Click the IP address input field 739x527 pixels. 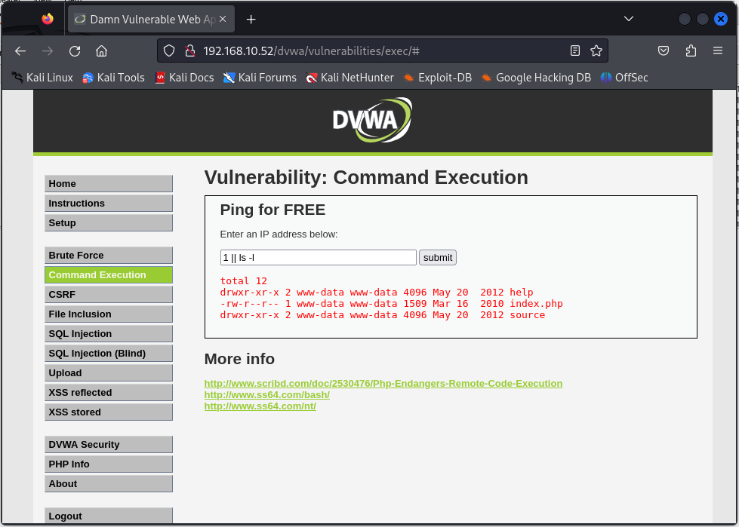(318, 257)
